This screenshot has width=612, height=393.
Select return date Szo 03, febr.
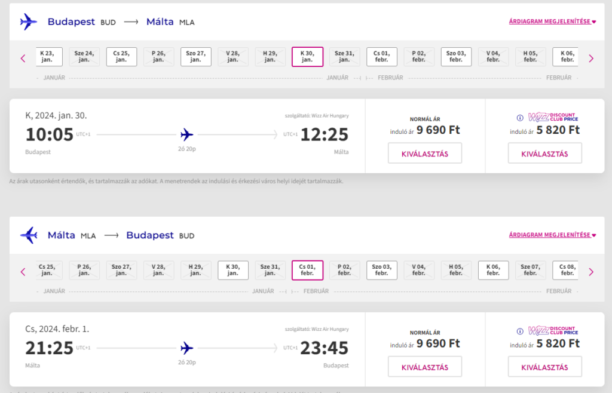[x=382, y=270]
